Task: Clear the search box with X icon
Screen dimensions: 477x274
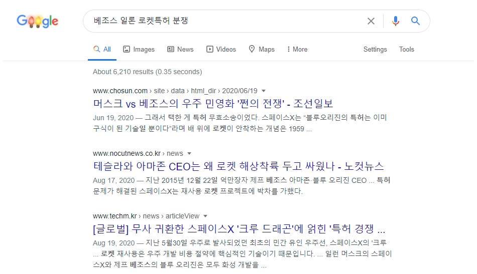Action: point(371,21)
